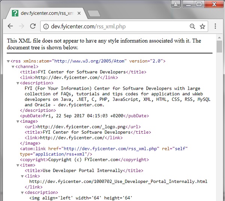Click the closing </image> tag
Image resolution: width=225 pixels, height=201 pixels.
tap(30, 143)
